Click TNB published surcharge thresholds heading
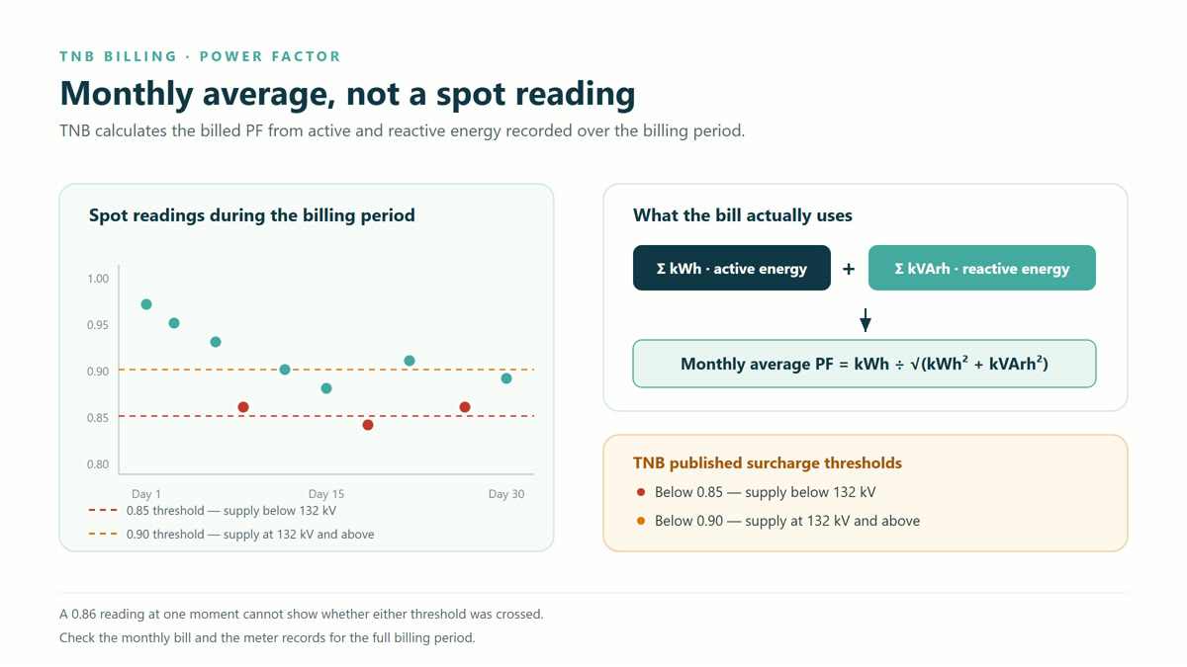 (768, 462)
